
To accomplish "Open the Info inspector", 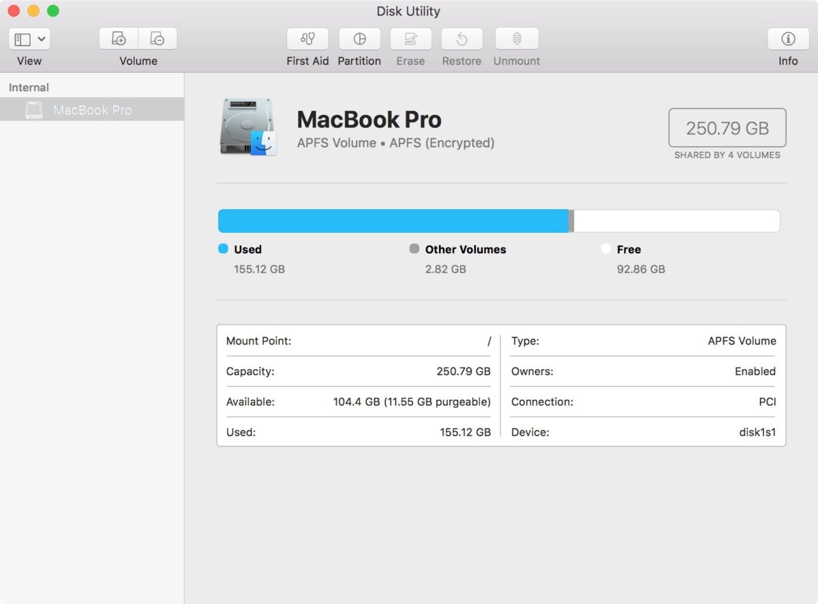I will (x=788, y=39).
